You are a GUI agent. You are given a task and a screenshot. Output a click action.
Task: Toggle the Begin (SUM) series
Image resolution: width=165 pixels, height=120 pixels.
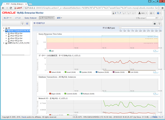[54, 94]
